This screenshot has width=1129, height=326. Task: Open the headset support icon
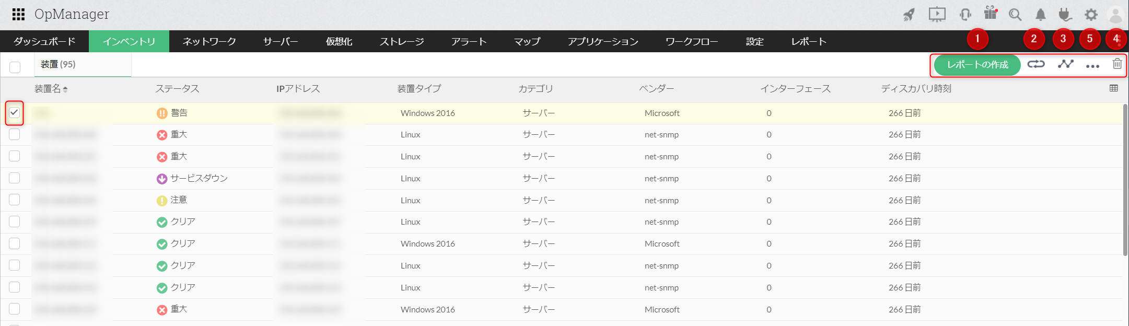[x=965, y=14]
